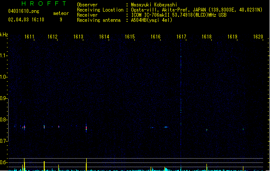Click the strong meteor echo just after 1613
Image resolution: width=270 pixels, height=171 pixels.
(86, 128)
